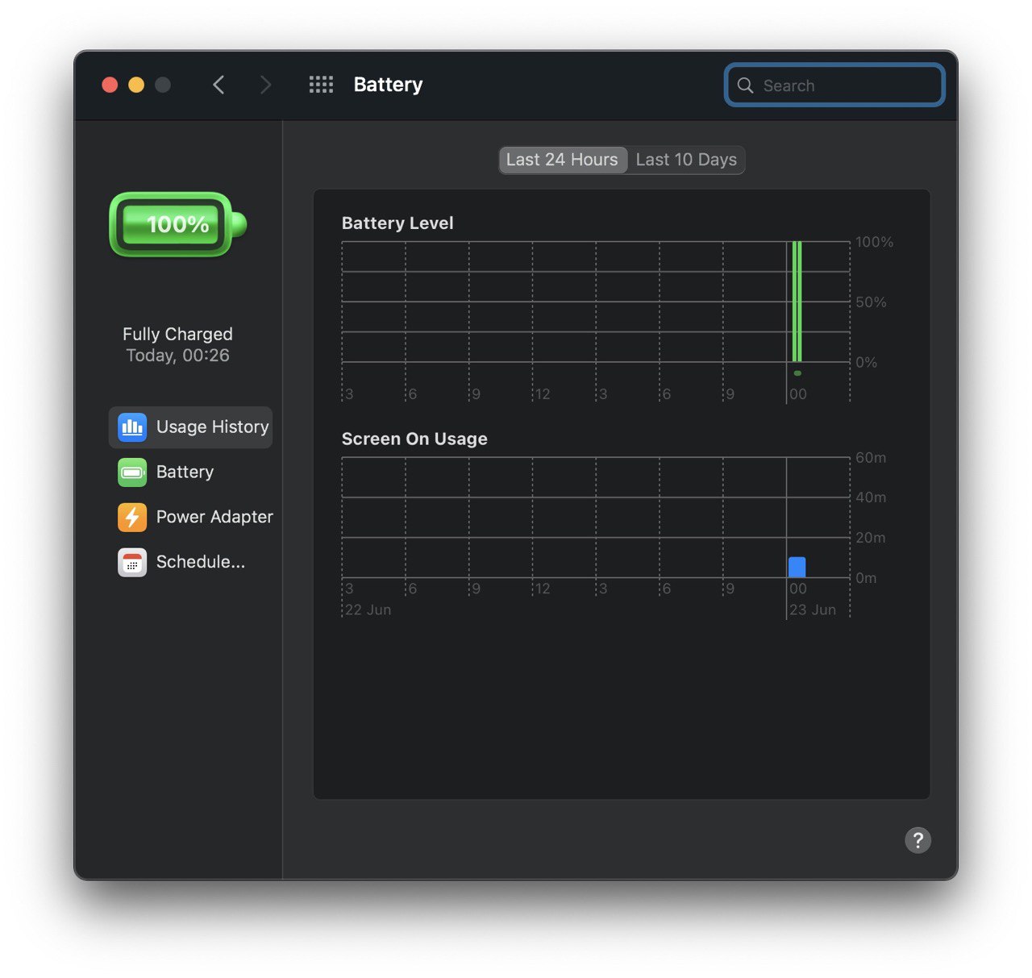Click the magnifying glass search icon
The width and height of the screenshot is (1032, 978).
tap(745, 85)
